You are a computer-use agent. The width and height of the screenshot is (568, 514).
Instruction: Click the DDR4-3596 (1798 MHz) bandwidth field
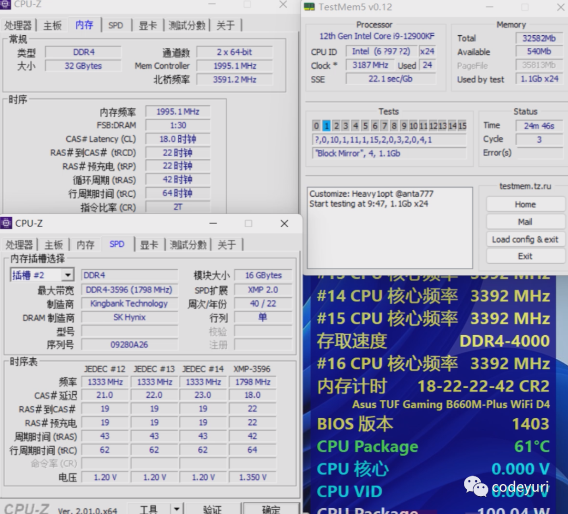tap(129, 290)
